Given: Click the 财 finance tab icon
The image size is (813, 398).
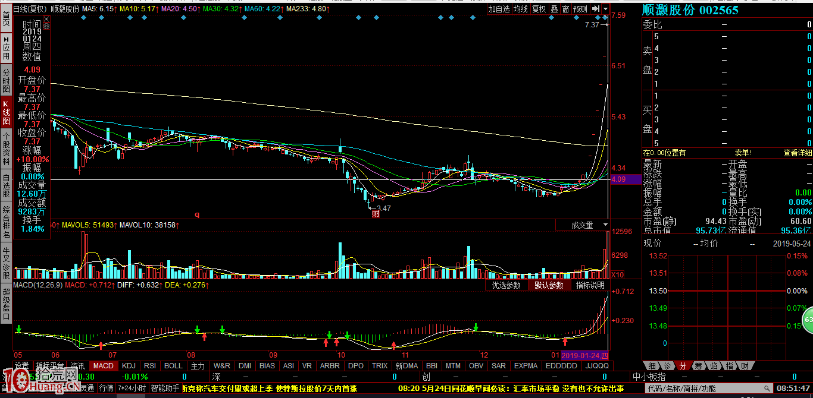Looking at the screenshot, I should [x=745, y=365].
